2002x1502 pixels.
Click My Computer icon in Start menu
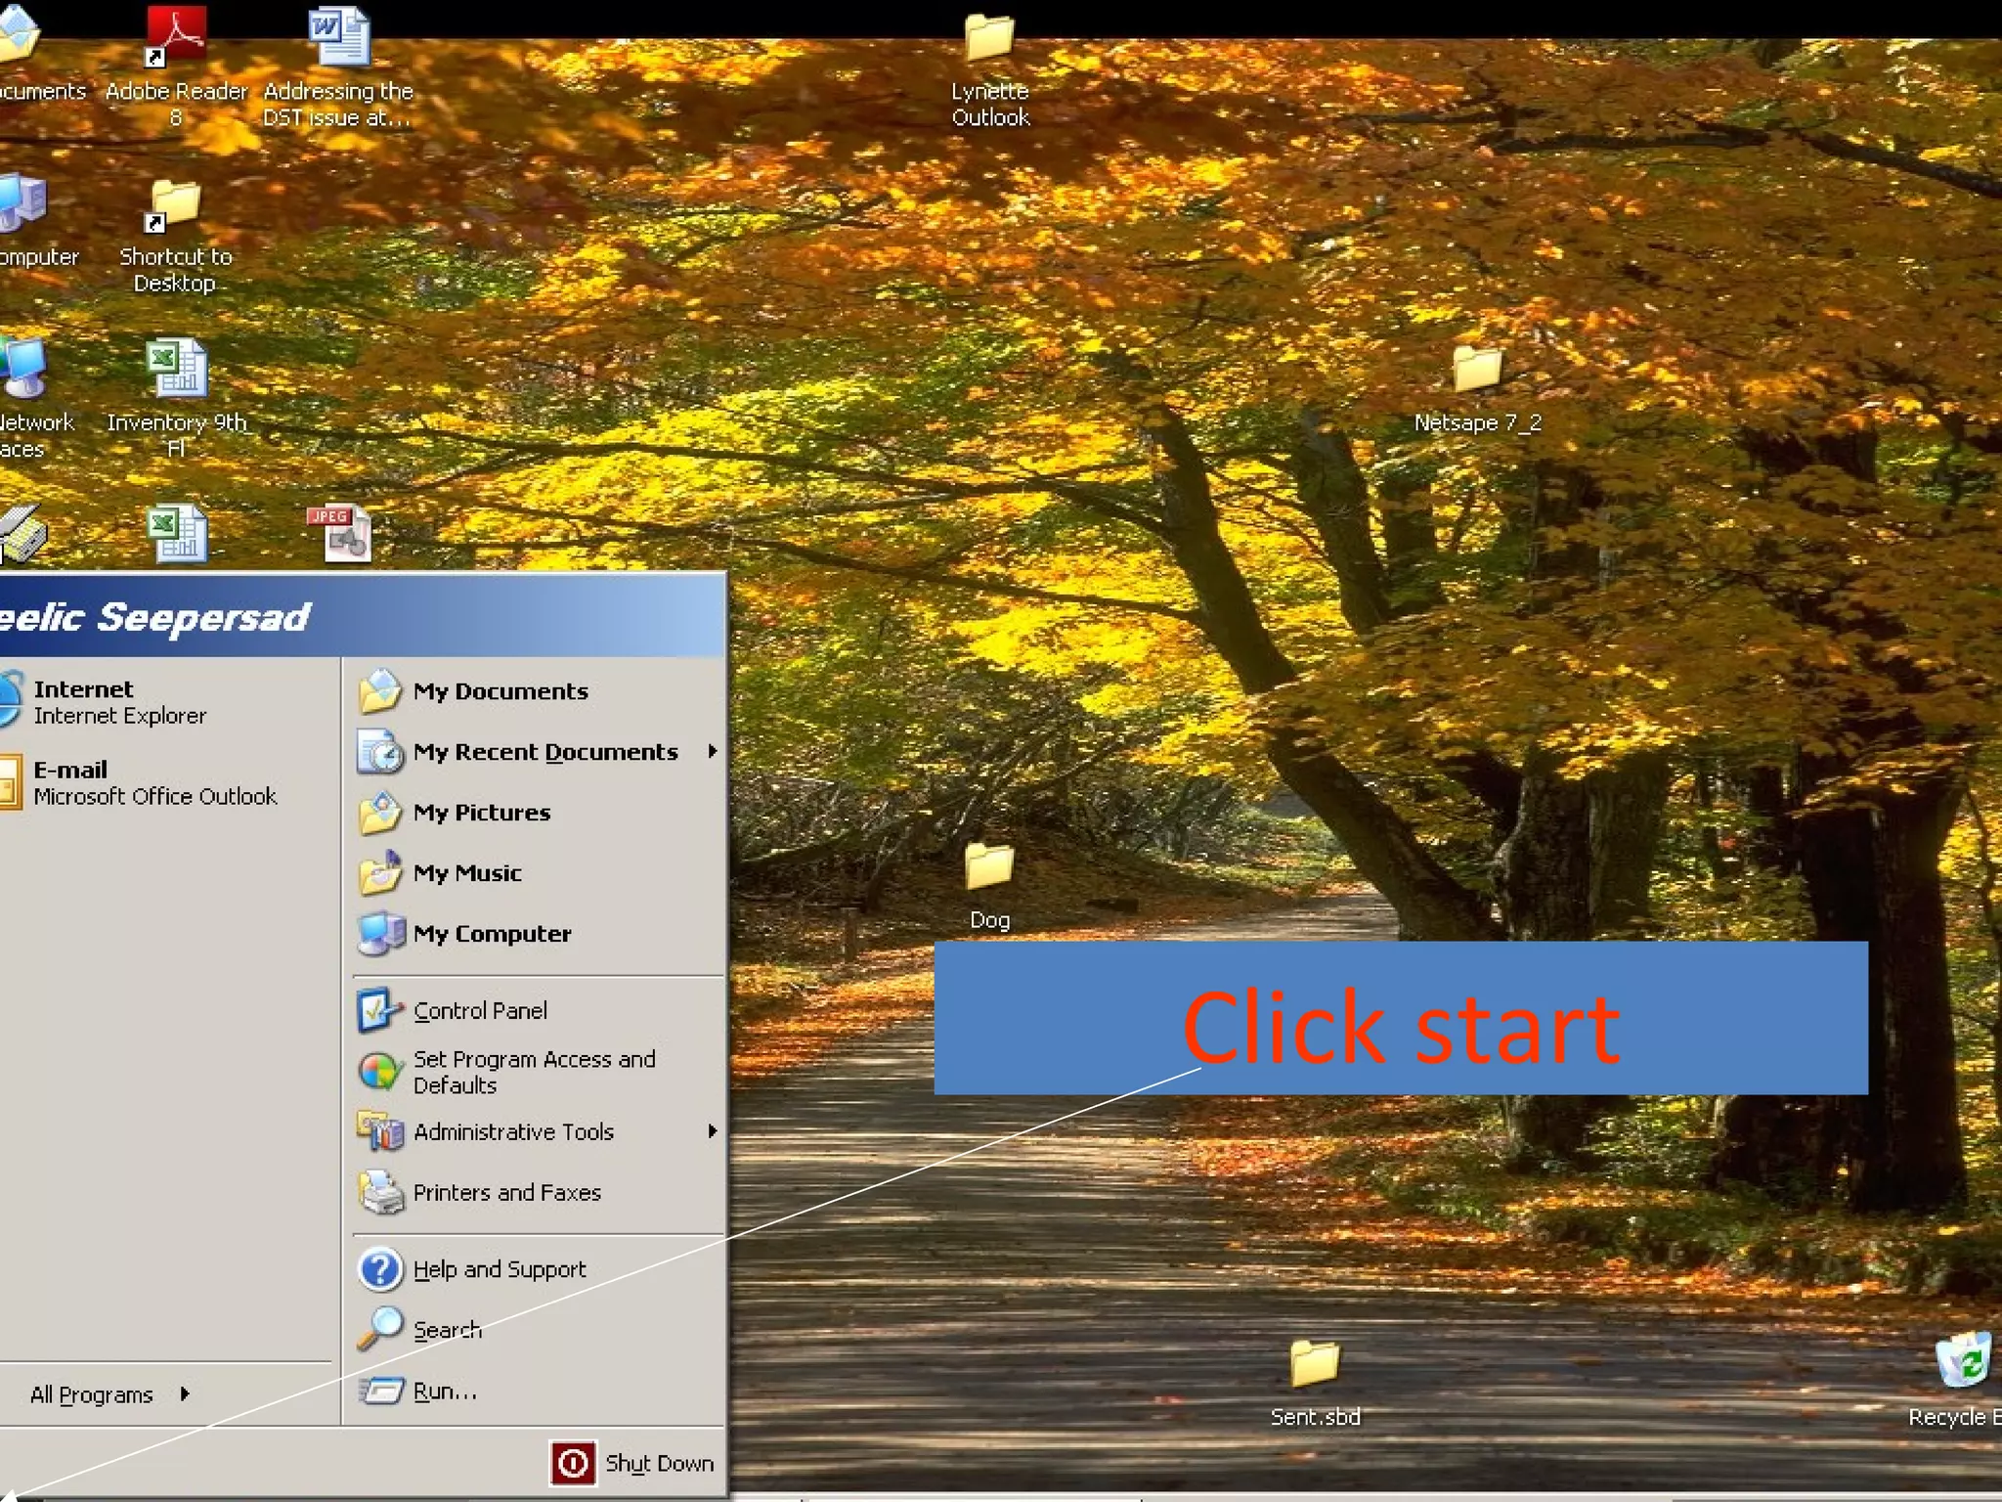[379, 934]
